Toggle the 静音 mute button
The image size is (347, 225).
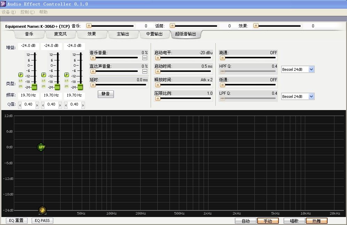click(x=105, y=94)
